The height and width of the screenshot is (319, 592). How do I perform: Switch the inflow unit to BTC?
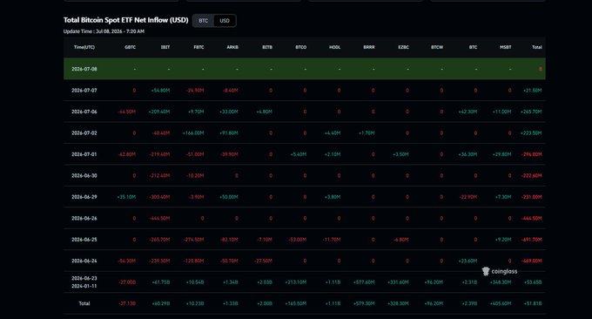[204, 21]
